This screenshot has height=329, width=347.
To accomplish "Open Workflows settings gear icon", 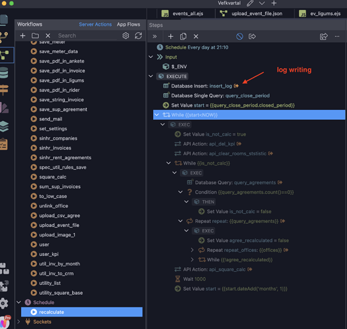I will click(x=126, y=36).
